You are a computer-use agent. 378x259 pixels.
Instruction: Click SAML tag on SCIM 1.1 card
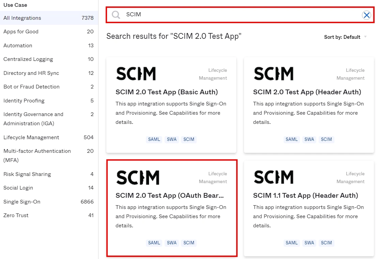point(292,243)
